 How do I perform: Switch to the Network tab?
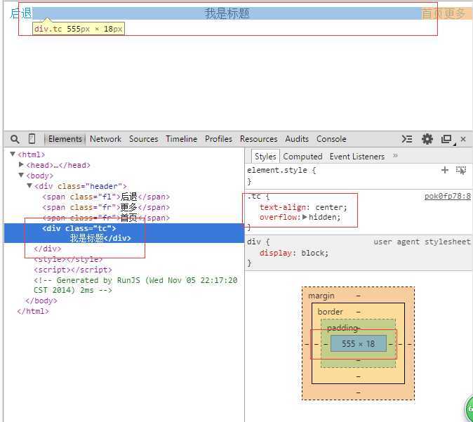[x=105, y=139]
